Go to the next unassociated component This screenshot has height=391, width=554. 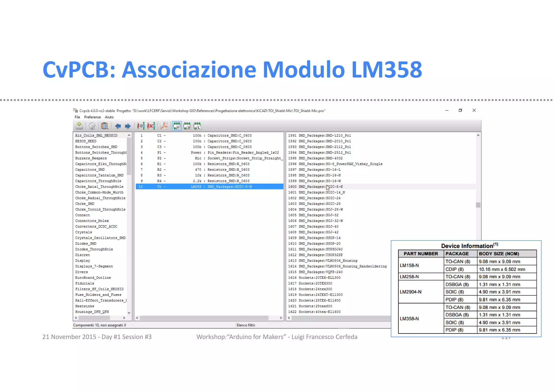[128, 126]
